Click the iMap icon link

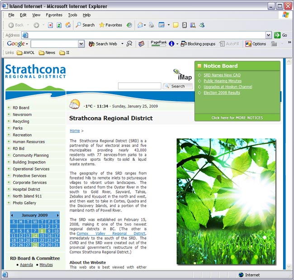click(182, 75)
